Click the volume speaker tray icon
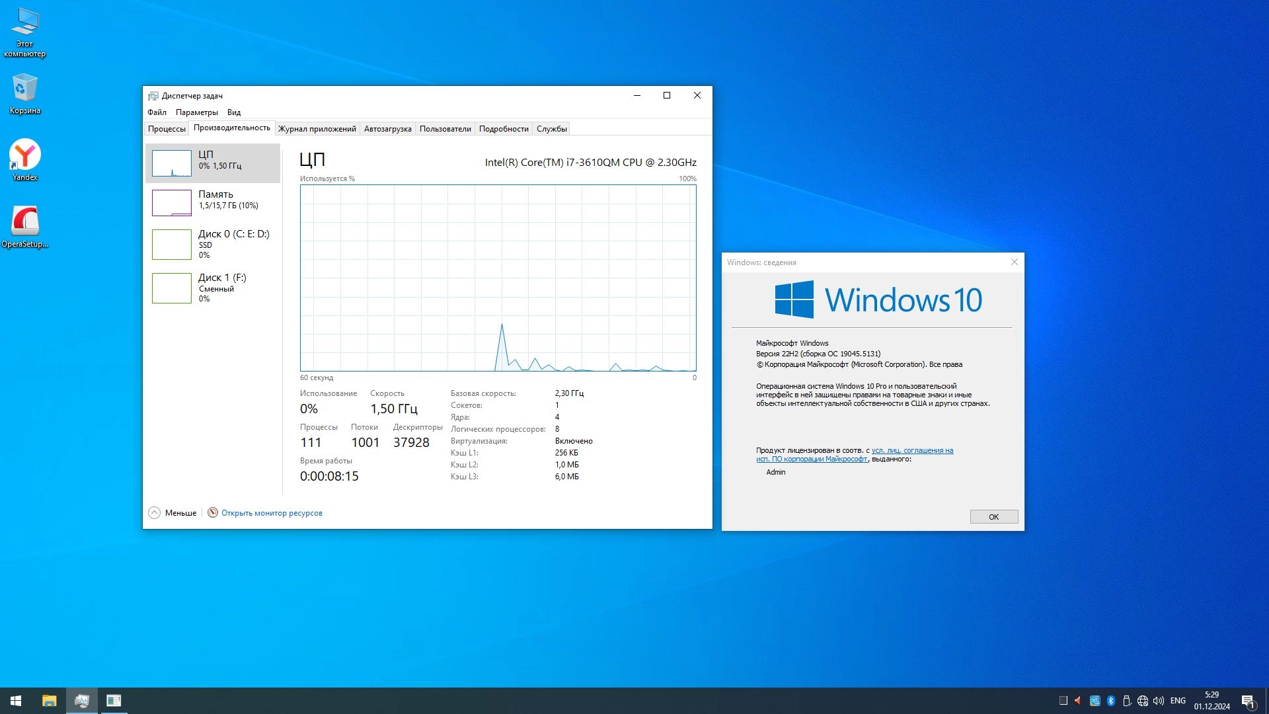The width and height of the screenshot is (1269, 714). click(1158, 701)
